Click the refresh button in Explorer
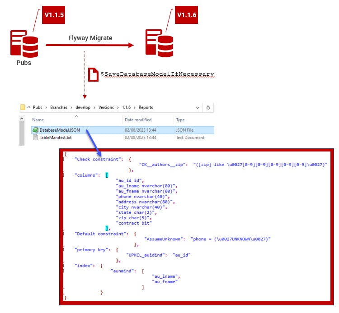339x313 pixels. click(x=208, y=107)
